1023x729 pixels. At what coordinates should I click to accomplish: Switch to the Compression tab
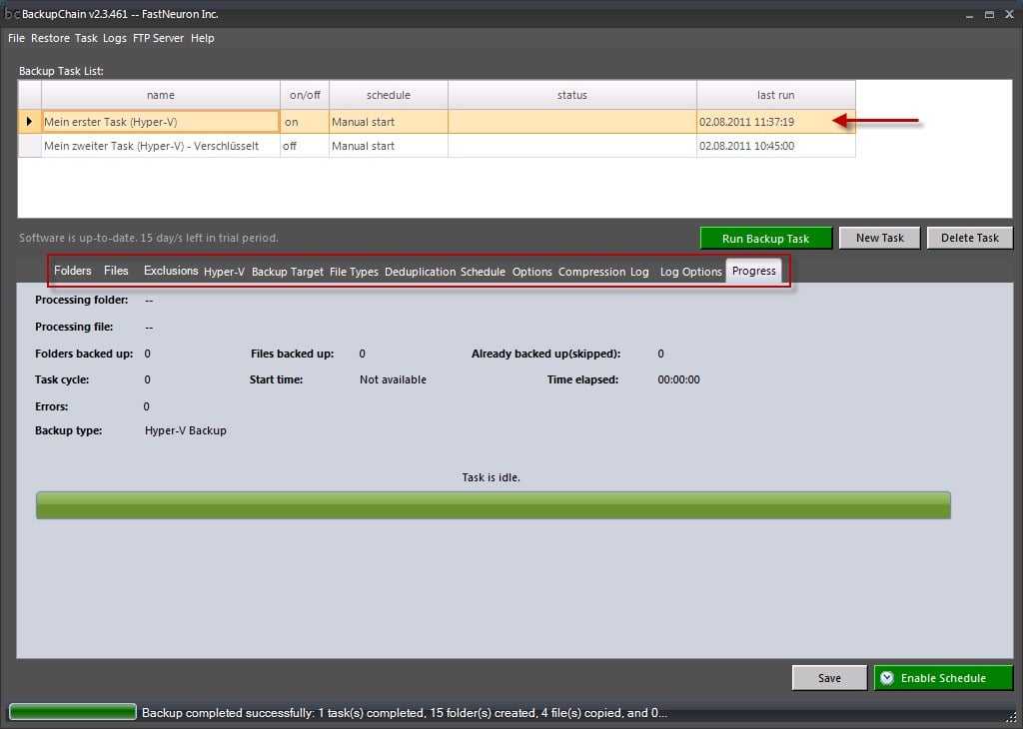(591, 272)
